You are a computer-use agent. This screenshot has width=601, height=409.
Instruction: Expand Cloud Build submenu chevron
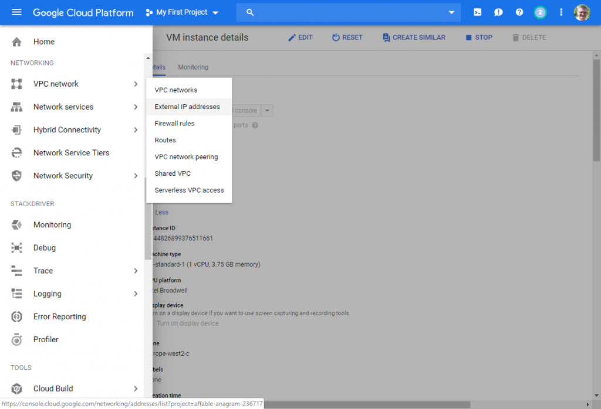coord(136,388)
